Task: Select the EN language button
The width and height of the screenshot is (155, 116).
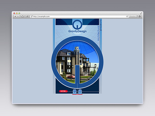Action: pyautogui.click(x=75, y=91)
